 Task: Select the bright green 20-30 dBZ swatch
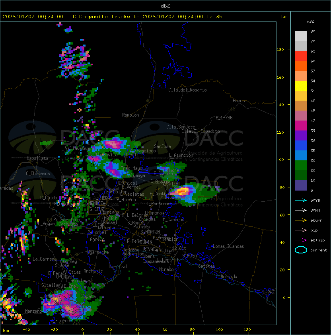tap(301, 166)
